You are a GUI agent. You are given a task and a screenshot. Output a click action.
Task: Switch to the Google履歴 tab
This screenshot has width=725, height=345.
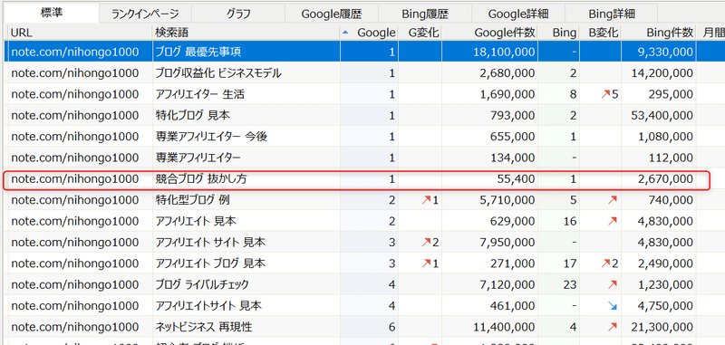tap(332, 14)
